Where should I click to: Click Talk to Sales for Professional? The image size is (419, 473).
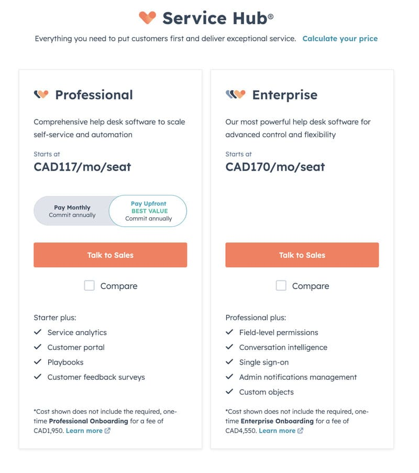(x=110, y=255)
